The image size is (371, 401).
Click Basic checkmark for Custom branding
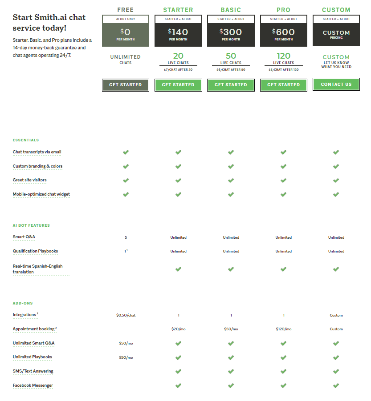pyautogui.click(x=231, y=166)
